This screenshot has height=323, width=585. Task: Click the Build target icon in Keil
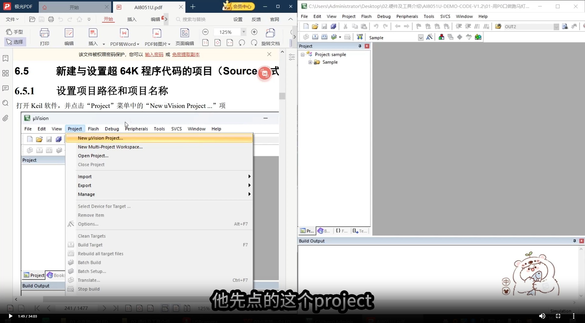(315, 37)
